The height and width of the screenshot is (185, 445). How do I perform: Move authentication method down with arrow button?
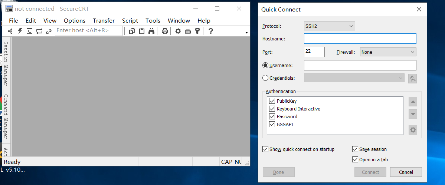413,114
